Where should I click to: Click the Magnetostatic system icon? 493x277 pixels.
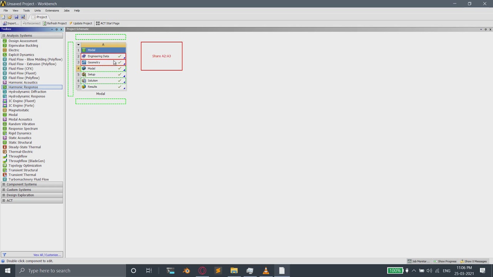tap(5, 110)
